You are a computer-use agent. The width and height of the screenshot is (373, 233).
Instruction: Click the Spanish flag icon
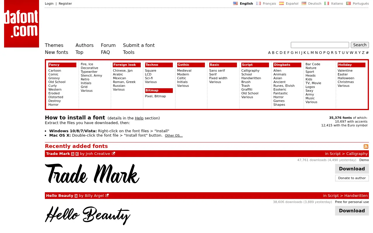pyautogui.click(x=281, y=3)
